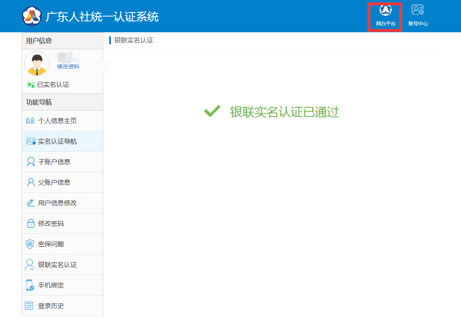Select 修改密码 menu entry
Screen dimensions: 461x325
[x=51, y=223]
